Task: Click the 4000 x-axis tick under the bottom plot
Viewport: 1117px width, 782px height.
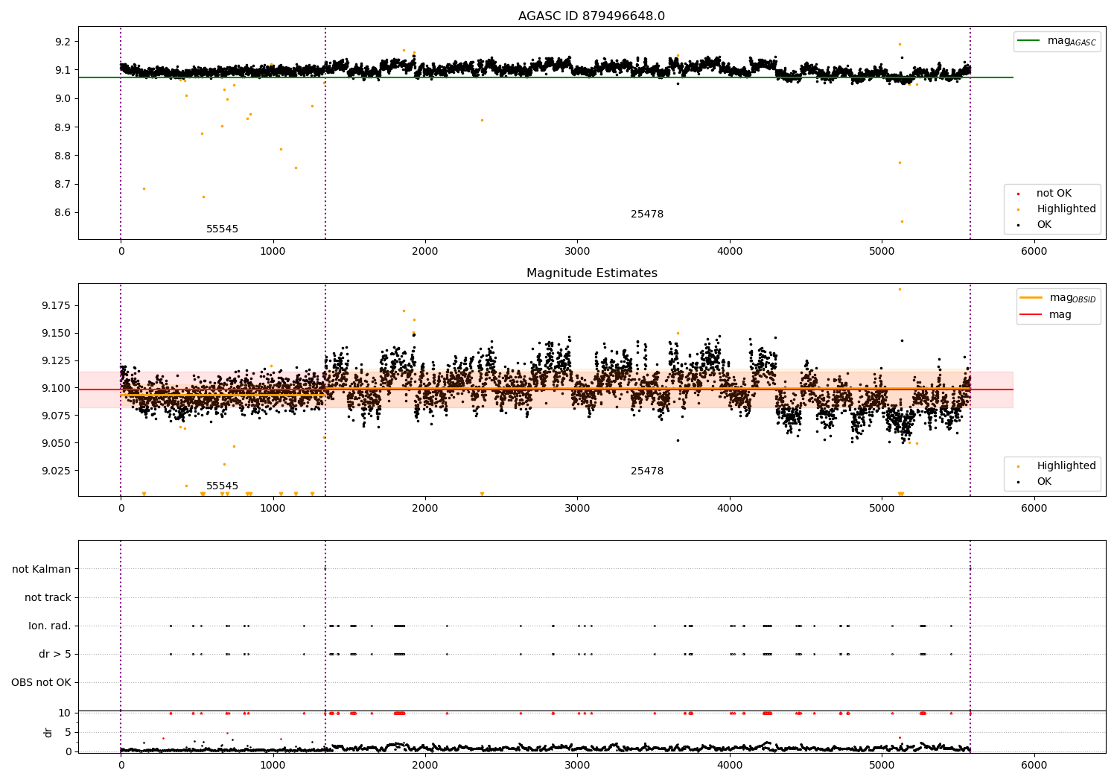Action: 730,765
